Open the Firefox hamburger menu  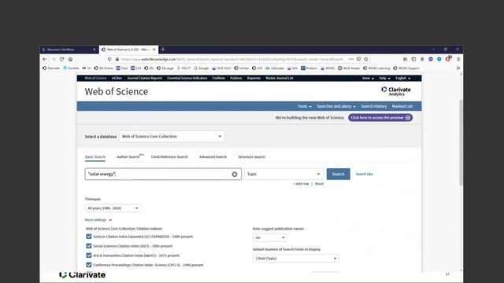point(458,59)
